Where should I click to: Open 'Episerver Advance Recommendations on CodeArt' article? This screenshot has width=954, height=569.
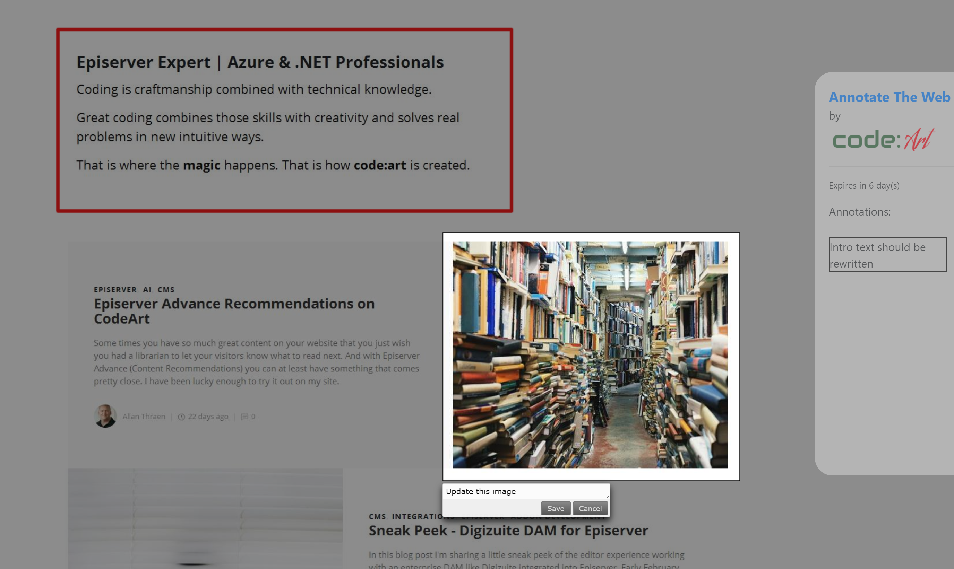tap(234, 311)
